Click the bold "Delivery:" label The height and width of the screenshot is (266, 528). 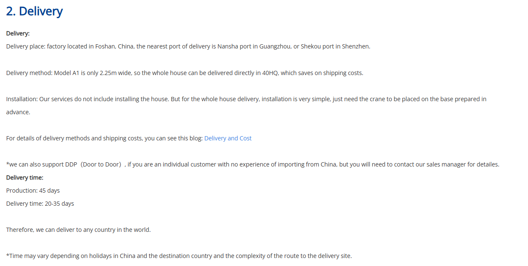coord(18,33)
